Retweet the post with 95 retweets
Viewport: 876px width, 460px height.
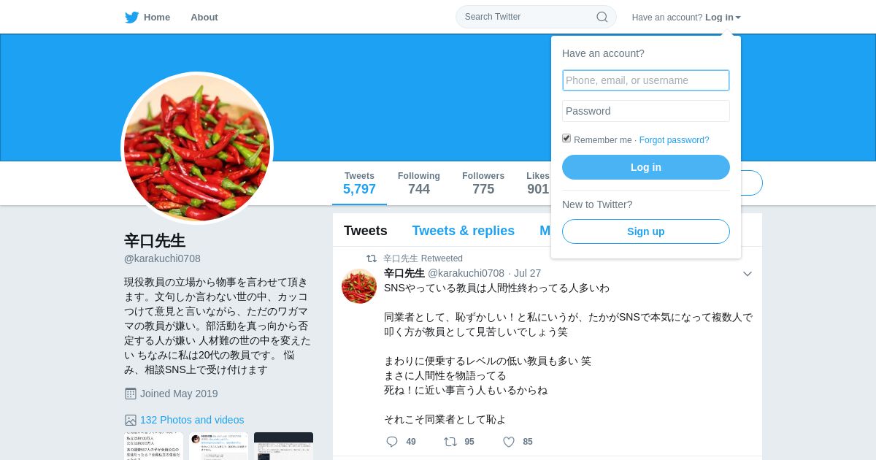450,442
